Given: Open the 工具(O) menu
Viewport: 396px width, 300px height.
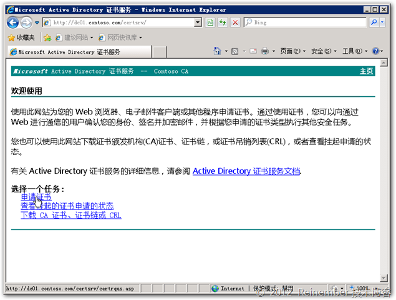Looking at the screenshot, I should click(x=355, y=51).
